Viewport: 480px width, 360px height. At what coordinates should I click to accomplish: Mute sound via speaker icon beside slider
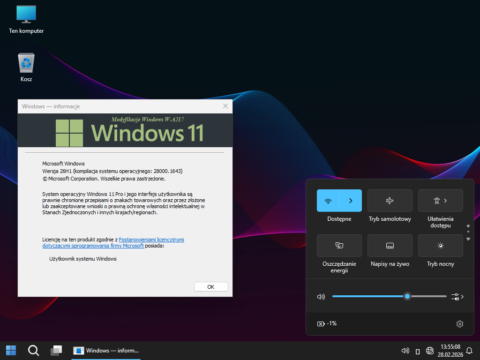click(x=321, y=297)
